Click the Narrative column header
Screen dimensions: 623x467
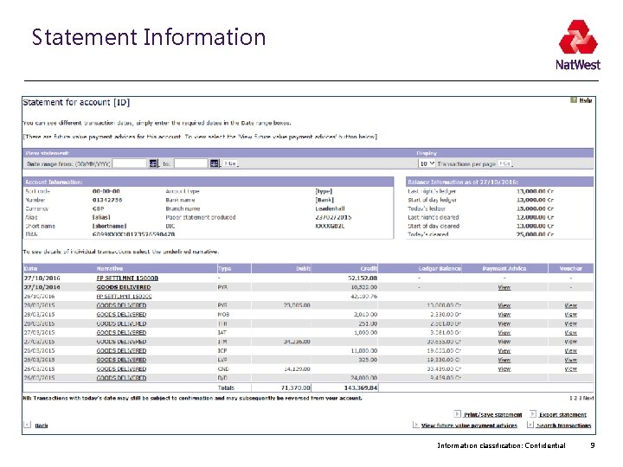110,269
